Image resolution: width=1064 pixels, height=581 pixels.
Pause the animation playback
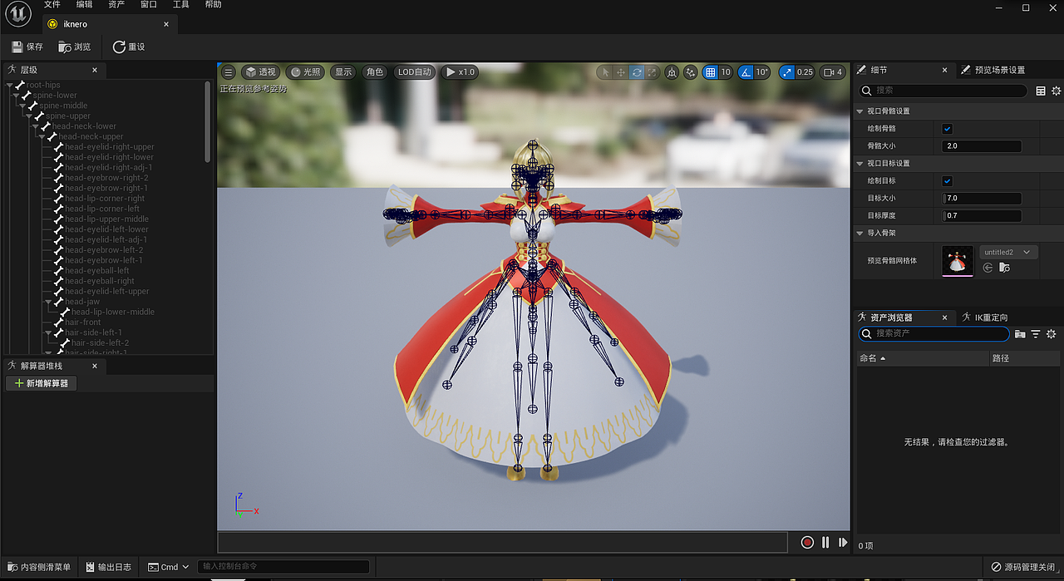[825, 542]
